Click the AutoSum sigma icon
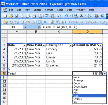 81,16
